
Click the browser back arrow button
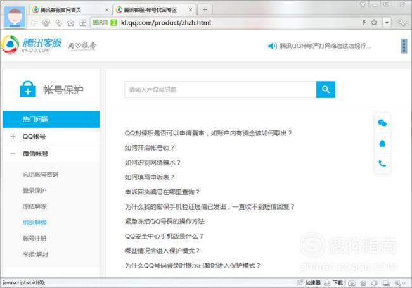point(34,23)
